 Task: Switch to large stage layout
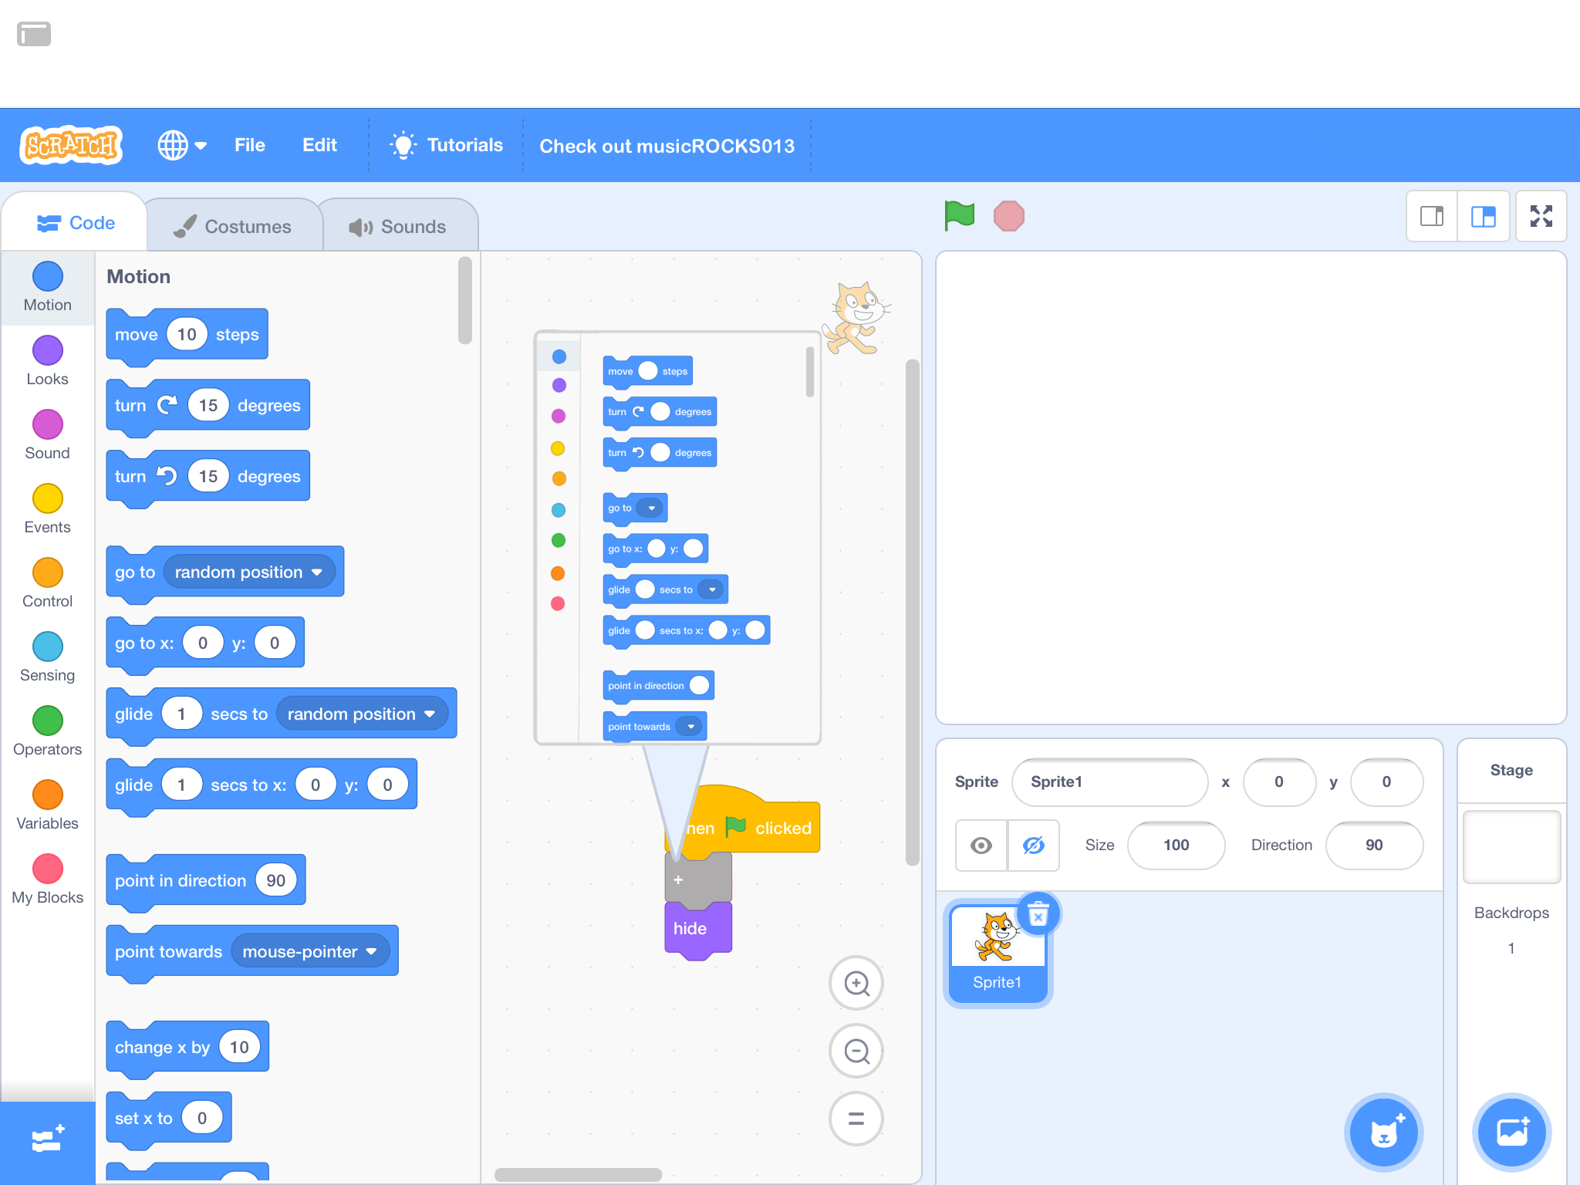[1483, 217]
